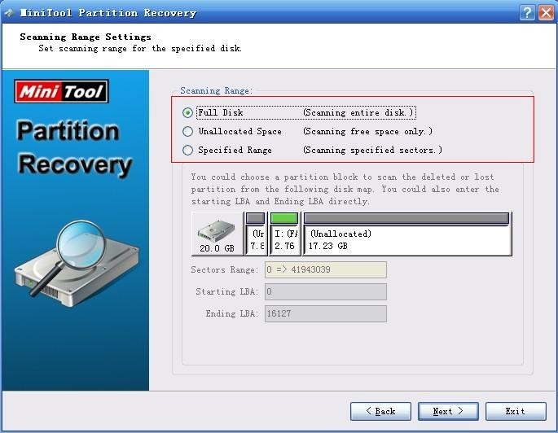558x433 pixels.
Task: Choose the Unallocated Space scanning option
Action: 187,132
